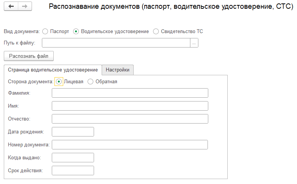Click the back navigation arrow
Image resolution: width=297 pixels, height=184 pixels.
click(11, 7)
